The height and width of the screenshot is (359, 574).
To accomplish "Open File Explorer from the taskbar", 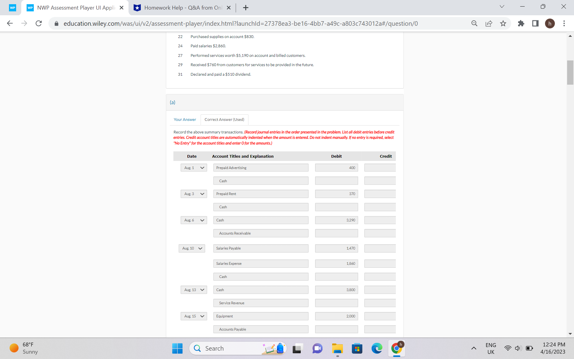I will [x=337, y=348].
